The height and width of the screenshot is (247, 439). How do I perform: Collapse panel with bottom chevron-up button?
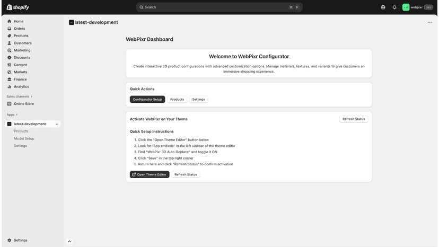coord(69,241)
